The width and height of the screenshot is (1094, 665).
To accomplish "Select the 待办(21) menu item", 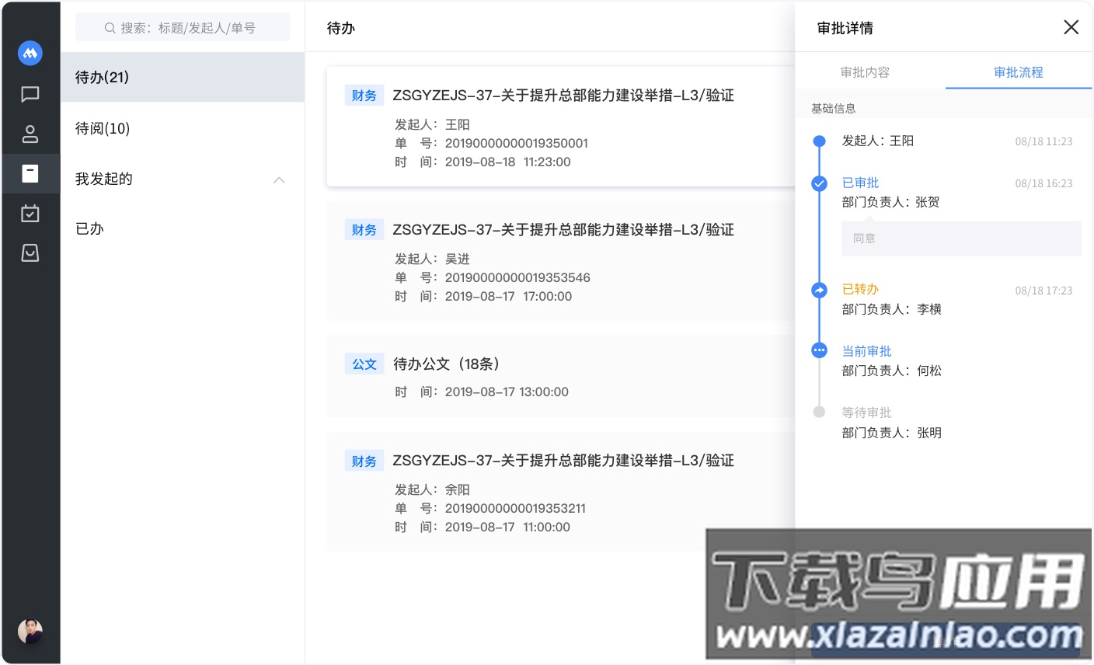I will click(102, 77).
